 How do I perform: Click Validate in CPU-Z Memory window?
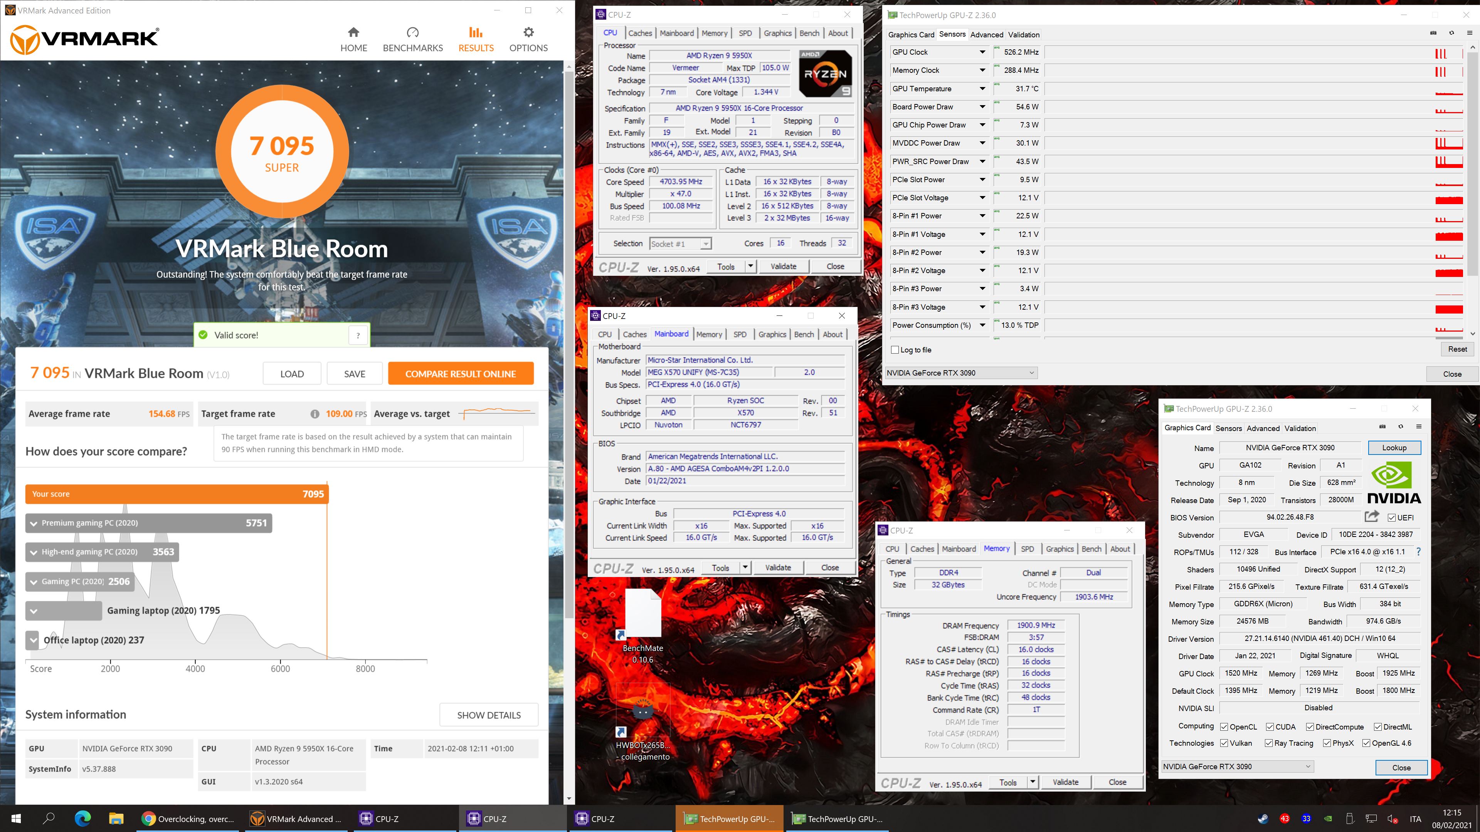point(1065,782)
